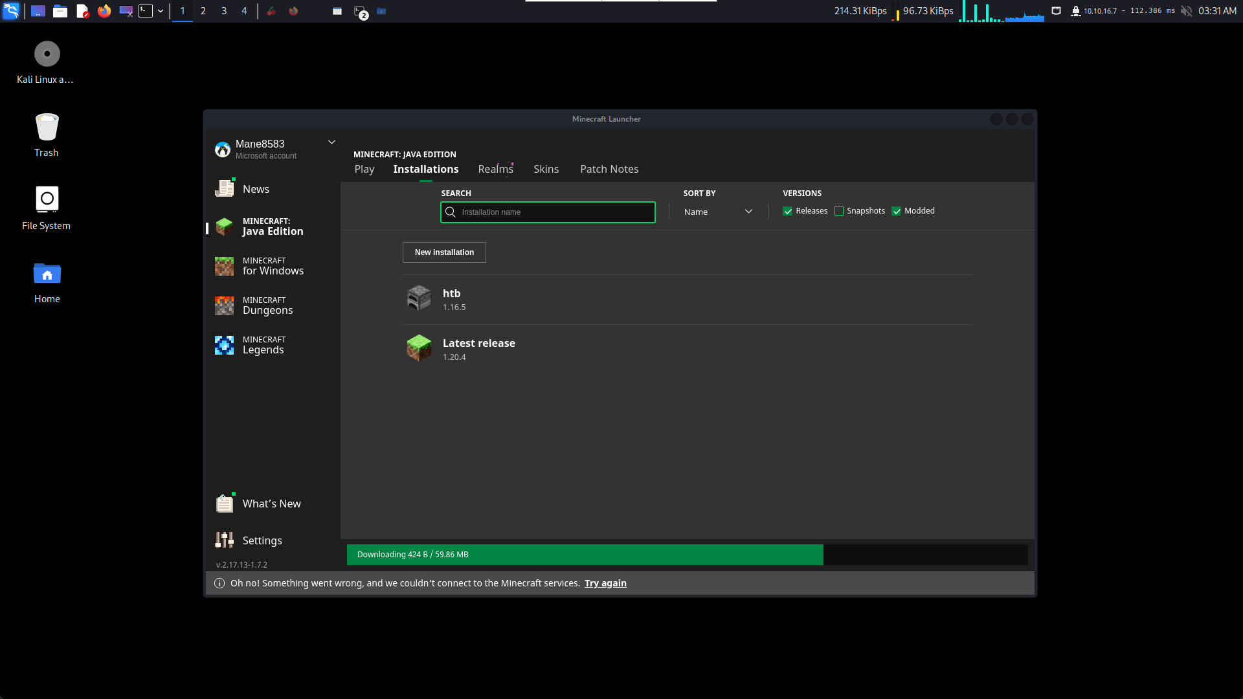1243x699 pixels.
Task: Click the New installation button
Action: click(444, 252)
